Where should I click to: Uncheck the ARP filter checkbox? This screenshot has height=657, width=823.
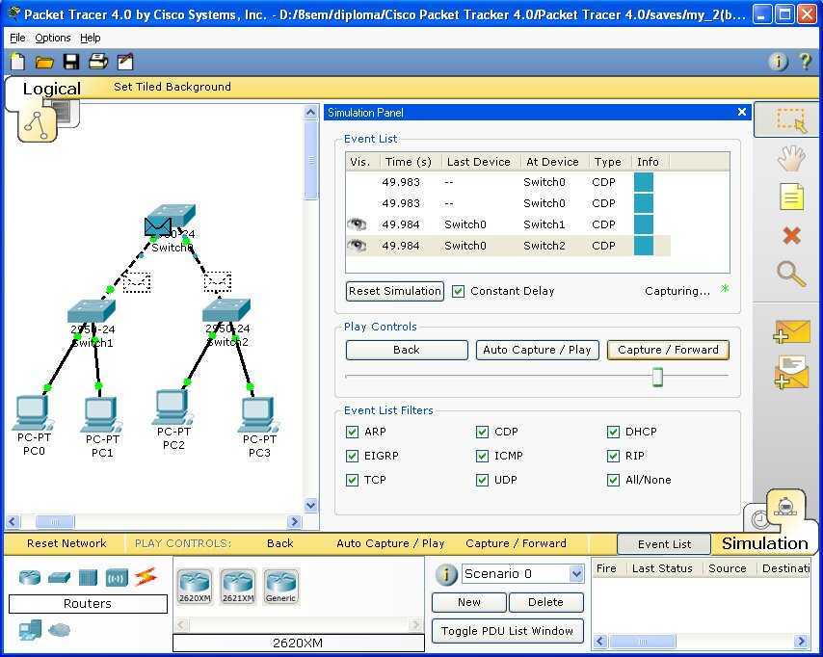(x=353, y=432)
